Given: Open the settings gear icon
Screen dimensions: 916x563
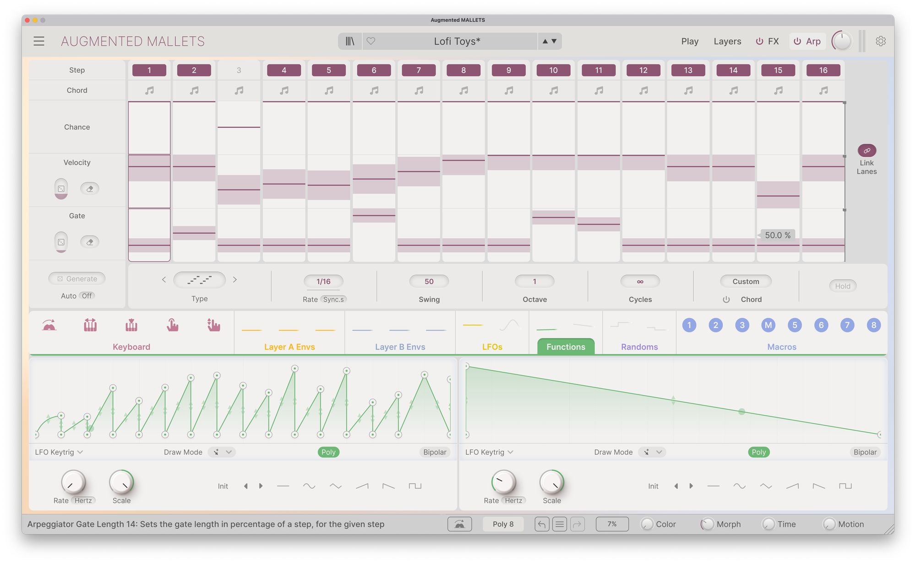Looking at the screenshot, I should click(x=880, y=41).
